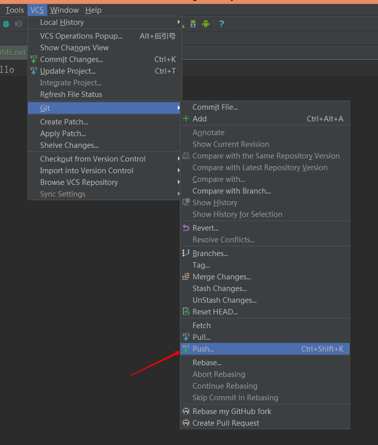This screenshot has width=378, height=445.
Task: Select Show History for Selection
Action: point(265,214)
